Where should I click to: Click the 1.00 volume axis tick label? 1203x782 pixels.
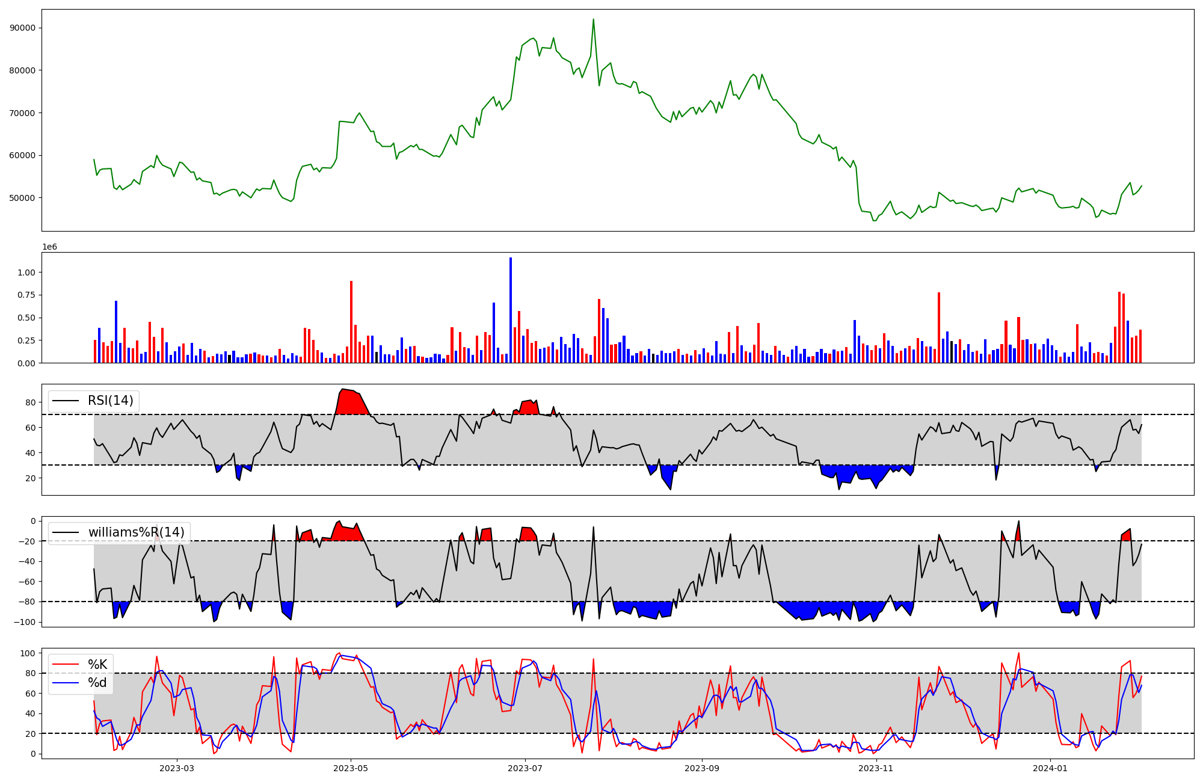tap(26, 272)
